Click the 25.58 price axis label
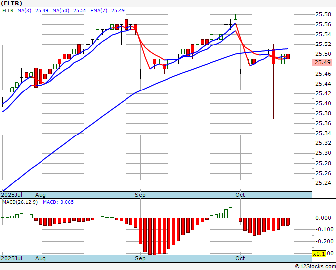Image resolution: width=336 pixels, height=270 pixels. [323, 14]
